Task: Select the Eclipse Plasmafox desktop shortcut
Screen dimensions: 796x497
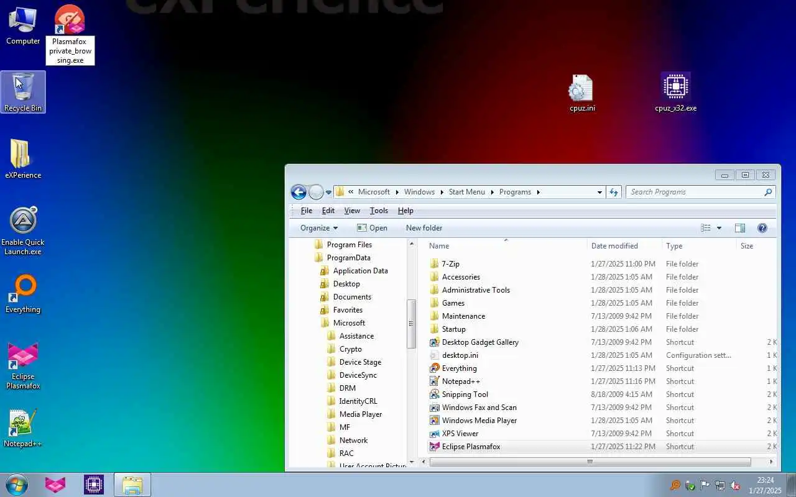Action: tap(23, 366)
